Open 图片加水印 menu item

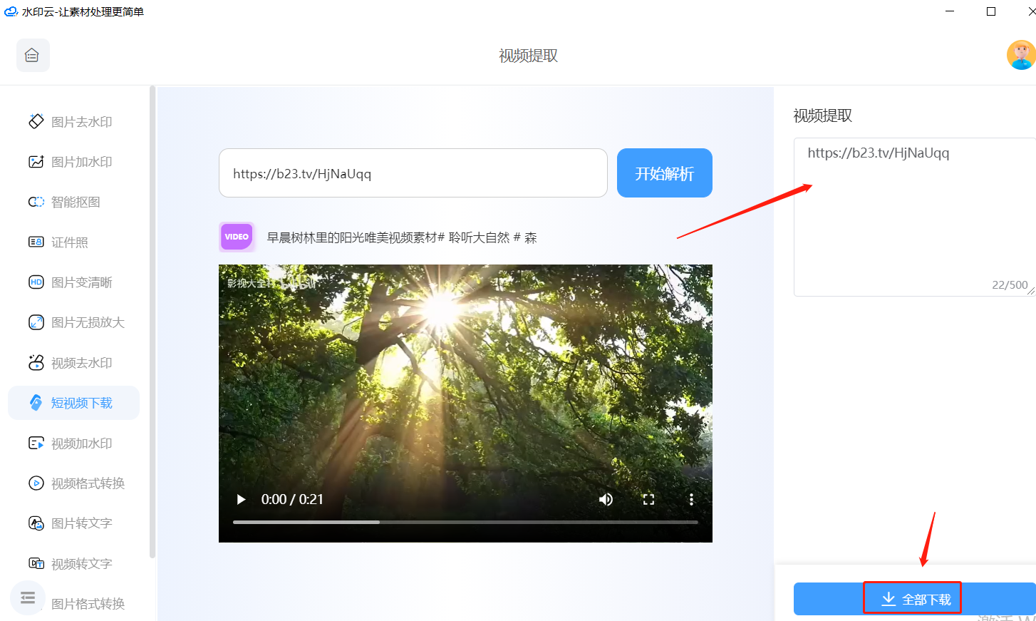(x=74, y=162)
